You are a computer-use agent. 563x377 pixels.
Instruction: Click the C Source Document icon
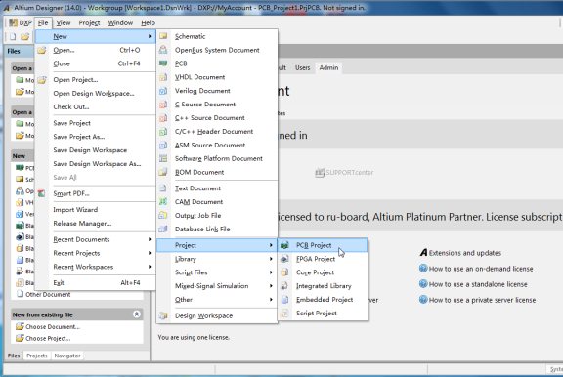tap(163, 105)
